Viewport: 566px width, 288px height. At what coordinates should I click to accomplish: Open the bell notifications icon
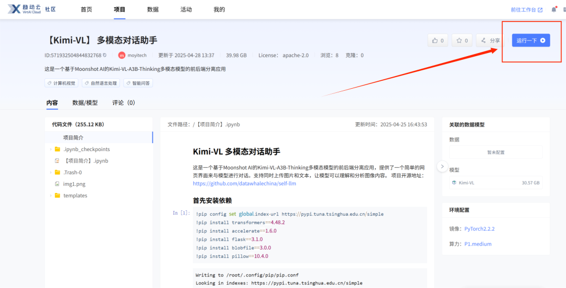(554, 10)
